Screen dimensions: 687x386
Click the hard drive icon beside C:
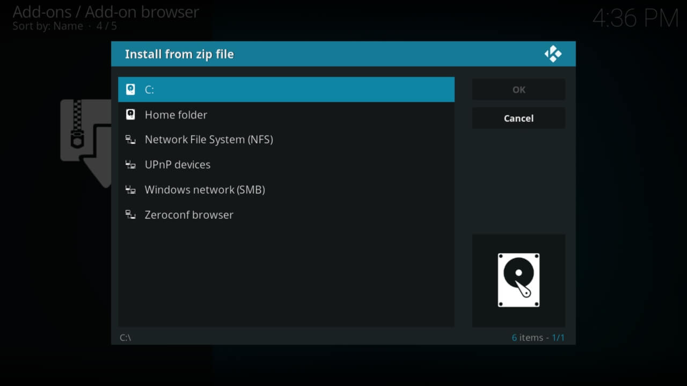coord(130,90)
